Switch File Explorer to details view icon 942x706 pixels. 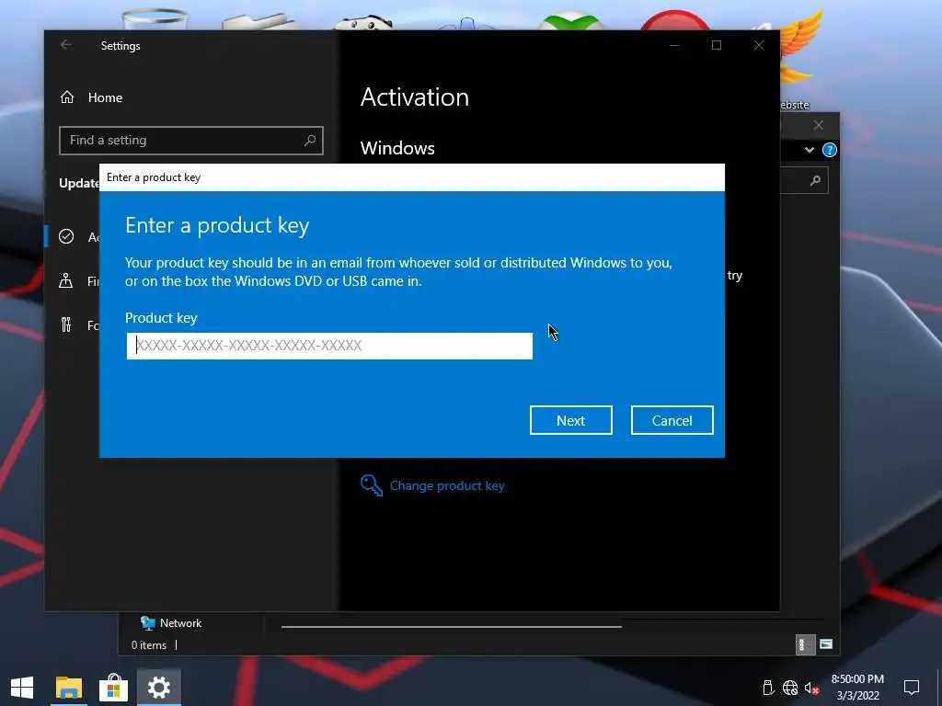pos(805,644)
